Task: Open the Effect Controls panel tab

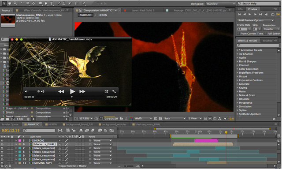Action: (x=44, y=11)
